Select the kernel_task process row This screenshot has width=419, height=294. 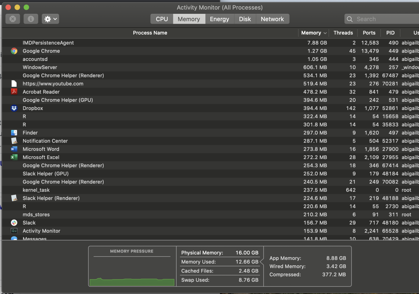point(109,190)
